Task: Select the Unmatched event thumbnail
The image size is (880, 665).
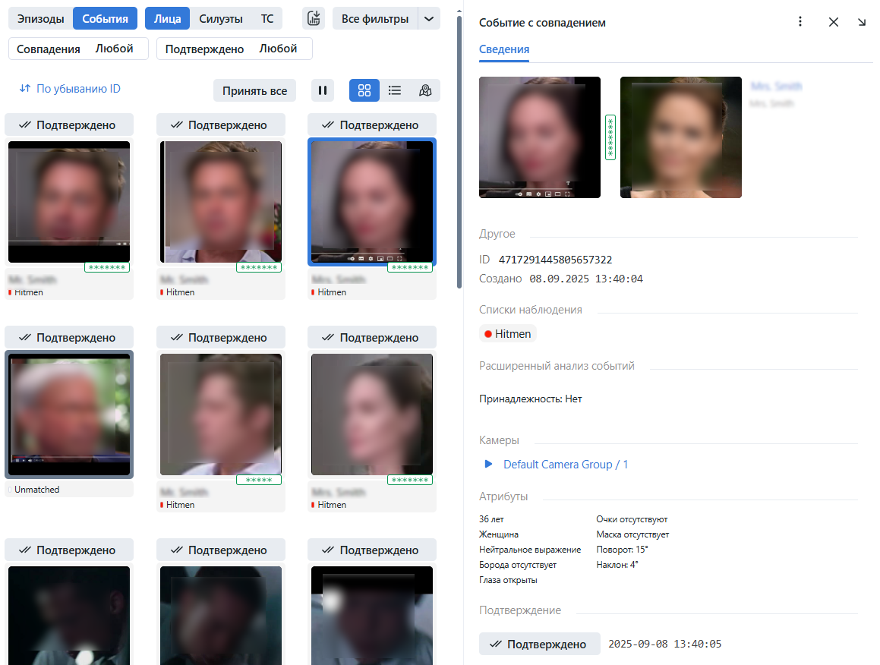Action: 69,414
